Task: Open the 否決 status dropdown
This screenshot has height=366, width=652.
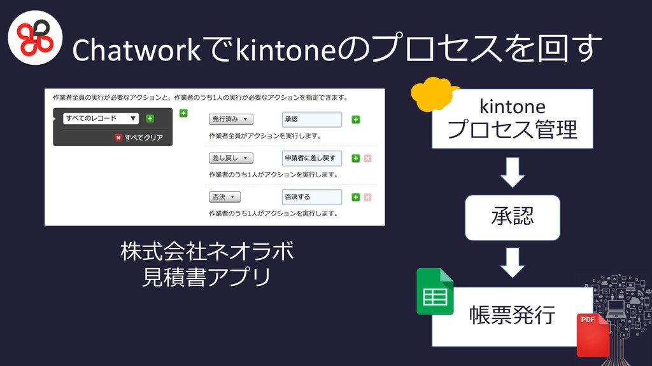Action: coord(225,197)
